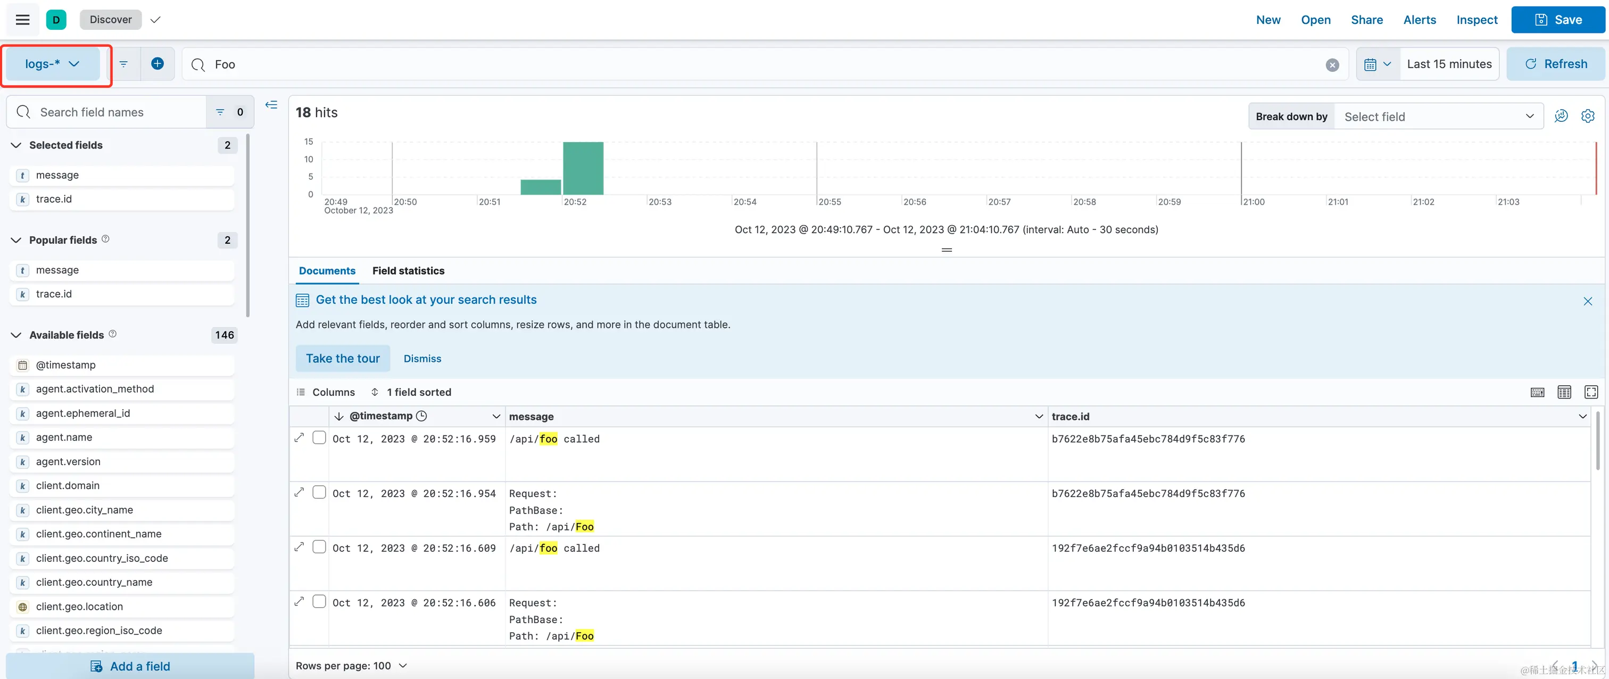Enter fullscreen mode for document table
Image resolution: width=1609 pixels, height=679 pixels.
click(1591, 392)
